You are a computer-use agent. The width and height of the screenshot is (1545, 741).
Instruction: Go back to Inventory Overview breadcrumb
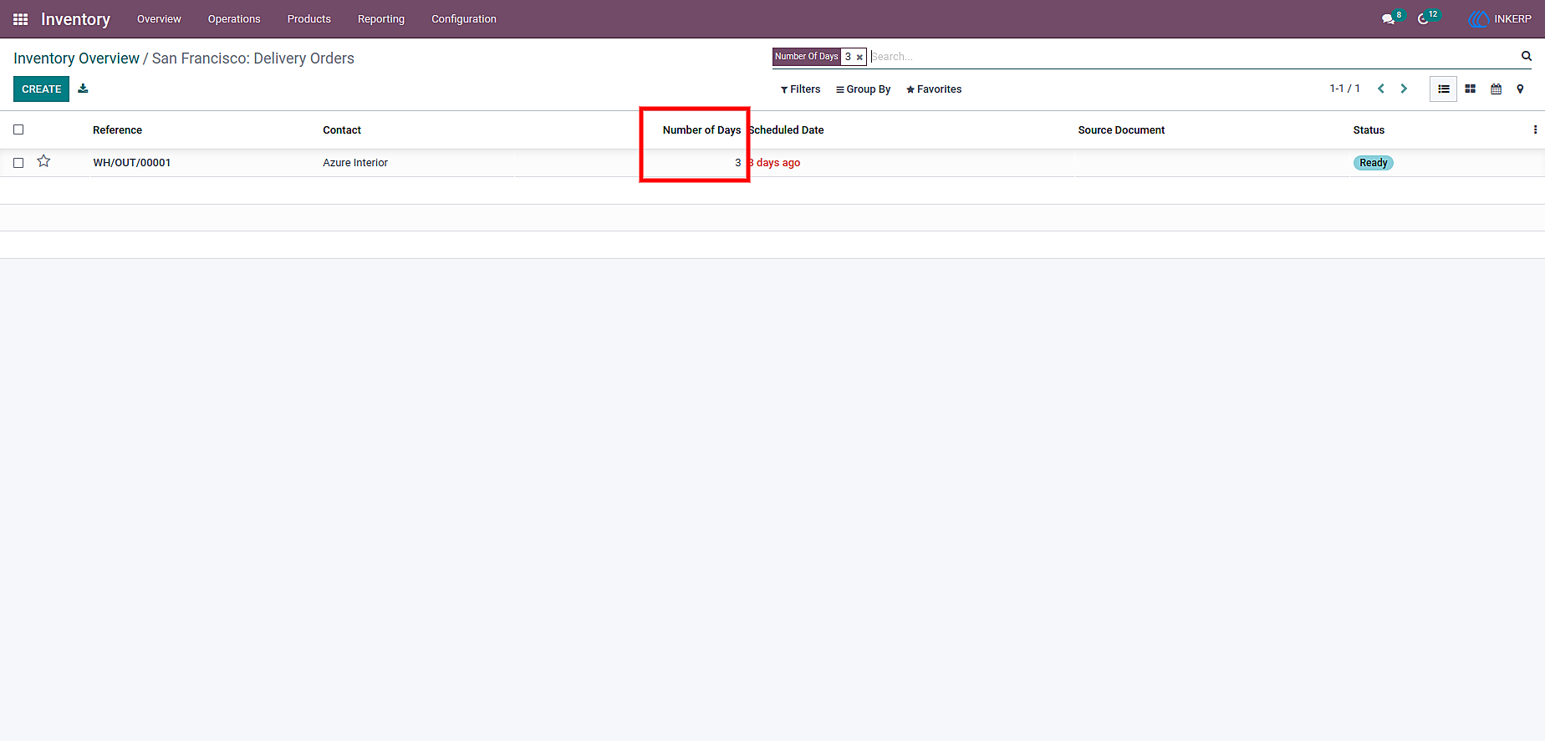point(76,58)
